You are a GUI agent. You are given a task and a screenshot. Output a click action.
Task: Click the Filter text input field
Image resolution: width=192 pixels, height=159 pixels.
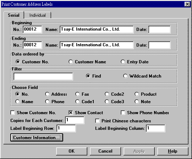pos(43,76)
